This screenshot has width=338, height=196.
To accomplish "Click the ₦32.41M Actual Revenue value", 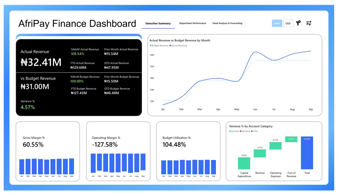I will tap(41, 62).
